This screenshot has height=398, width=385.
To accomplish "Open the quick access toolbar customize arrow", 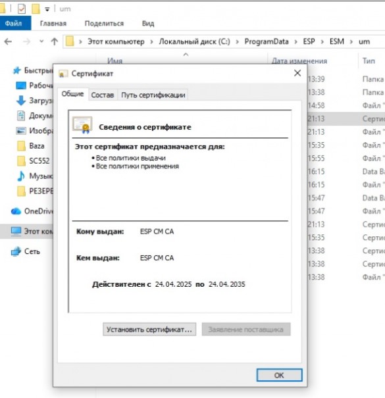I will tap(47, 9).
